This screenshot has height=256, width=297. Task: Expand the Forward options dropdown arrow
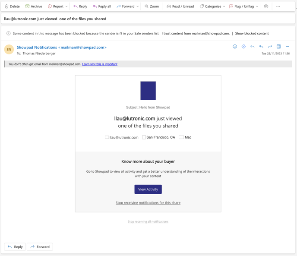[x=138, y=6]
